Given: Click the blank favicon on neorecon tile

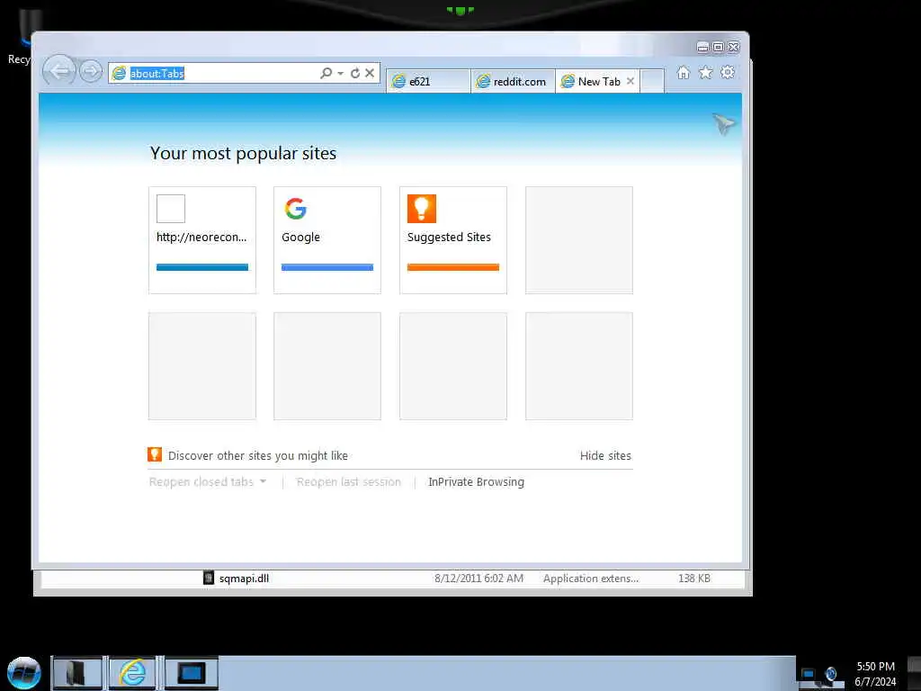Looking at the screenshot, I should [171, 209].
